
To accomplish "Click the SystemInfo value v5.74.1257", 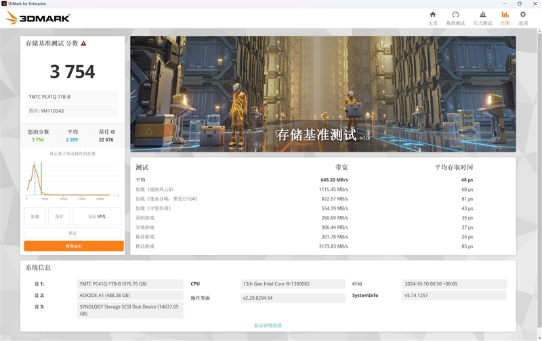I will [454, 296].
